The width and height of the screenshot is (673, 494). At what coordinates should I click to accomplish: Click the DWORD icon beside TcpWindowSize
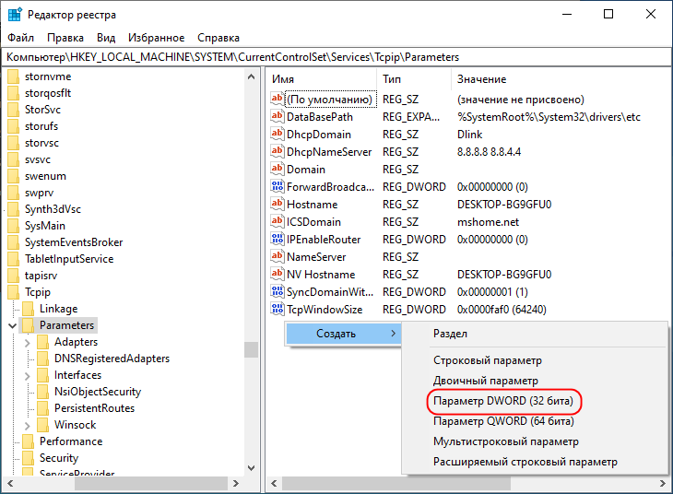[277, 309]
